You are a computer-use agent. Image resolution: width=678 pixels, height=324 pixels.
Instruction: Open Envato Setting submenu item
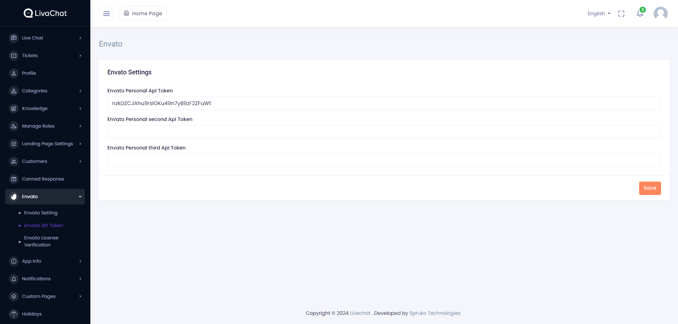[41, 213]
